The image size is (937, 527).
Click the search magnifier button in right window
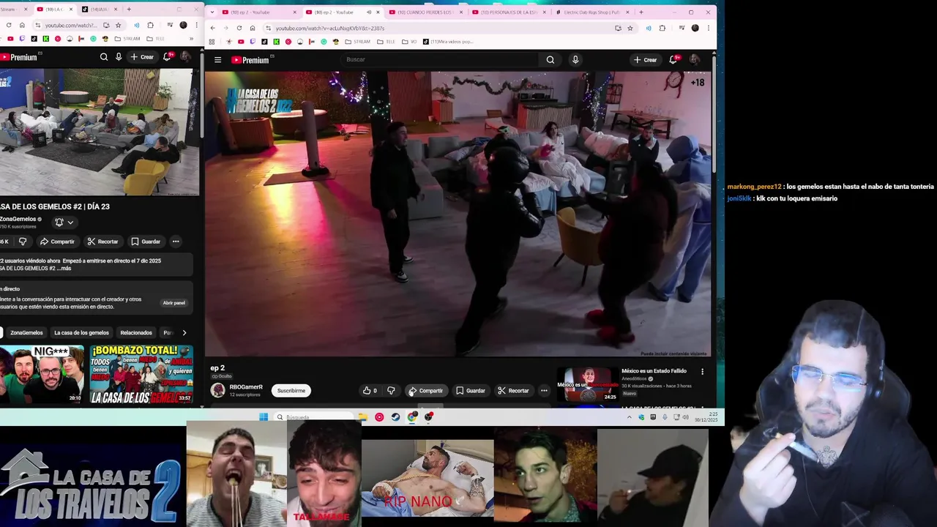click(550, 60)
